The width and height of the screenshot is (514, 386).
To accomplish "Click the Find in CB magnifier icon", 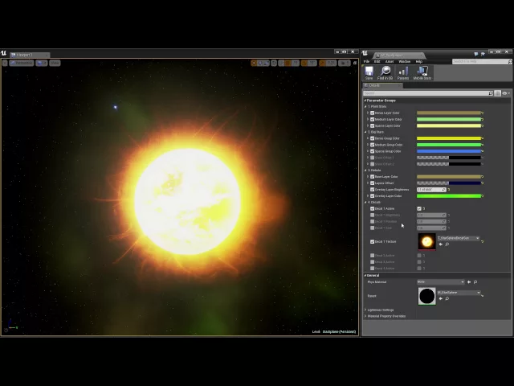I will (385, 72).
